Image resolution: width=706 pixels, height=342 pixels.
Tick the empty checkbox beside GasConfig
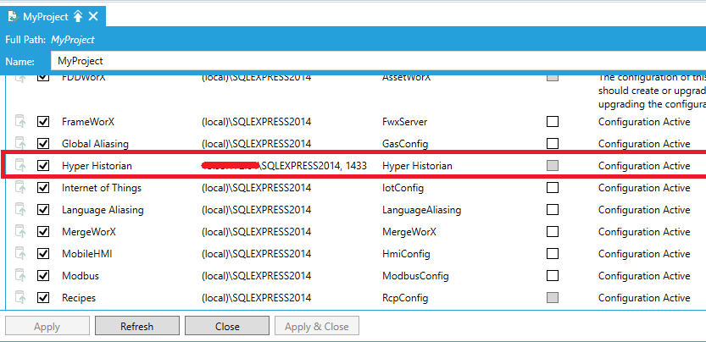553,144
